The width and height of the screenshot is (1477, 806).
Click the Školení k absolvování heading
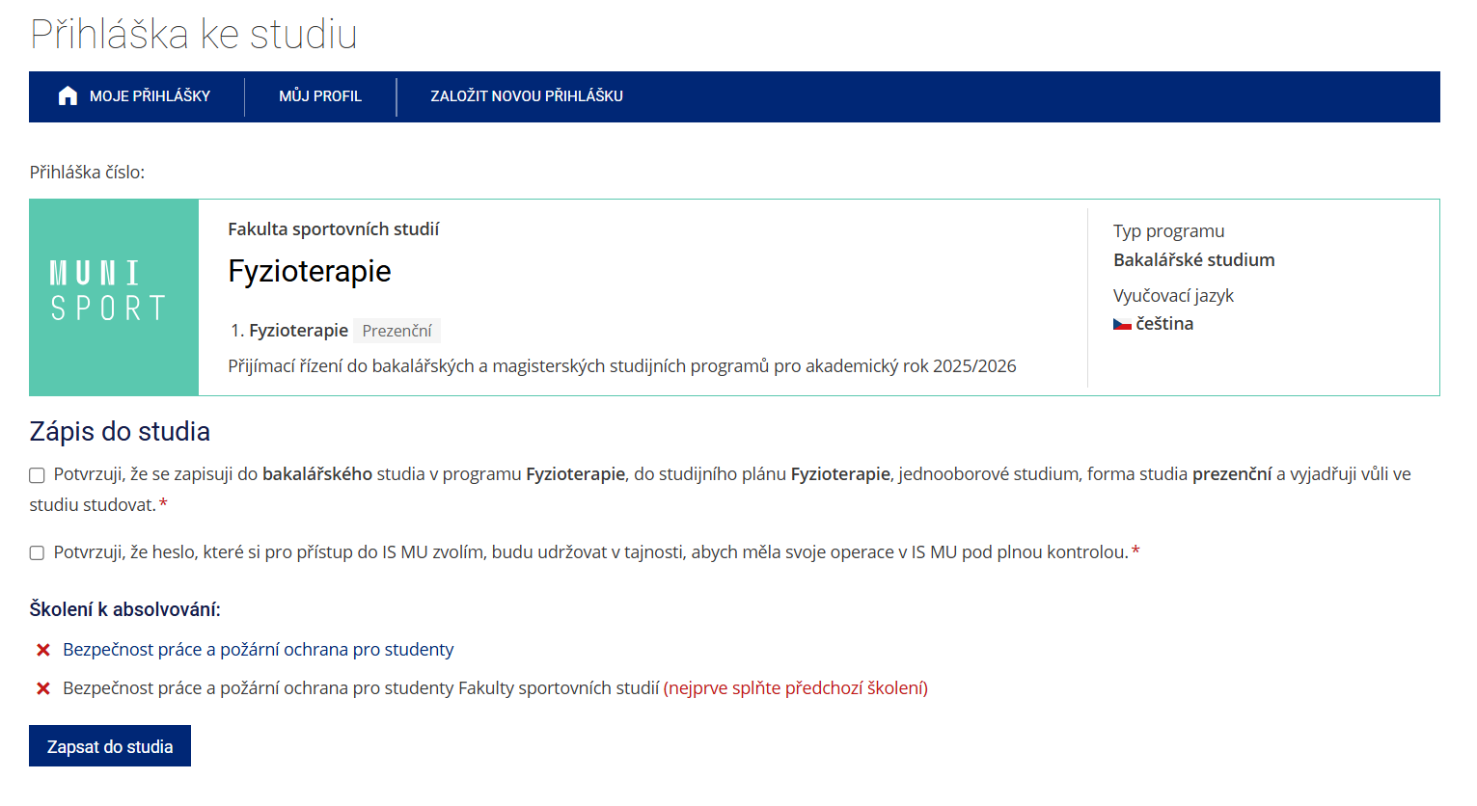124,609
